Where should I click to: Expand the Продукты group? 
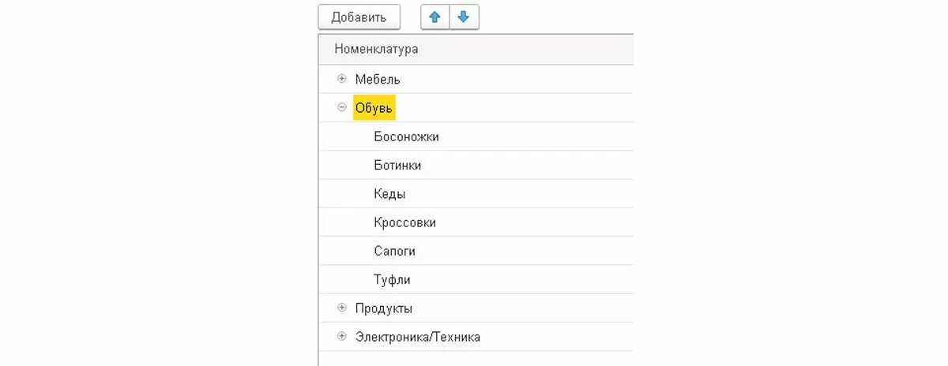tap(342, 308)
